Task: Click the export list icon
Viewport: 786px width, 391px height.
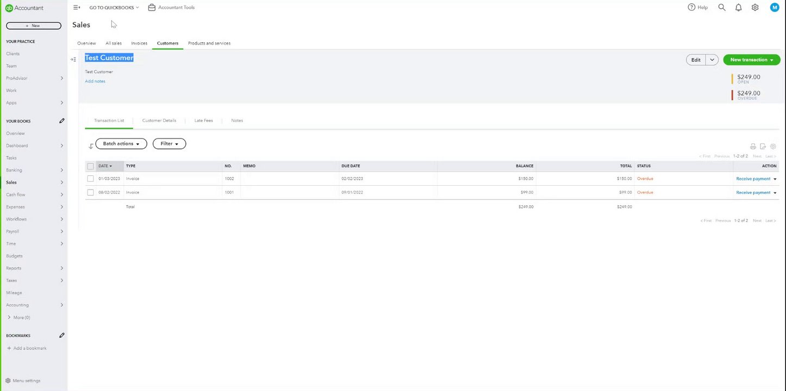Action: click(x=763, y=147)
